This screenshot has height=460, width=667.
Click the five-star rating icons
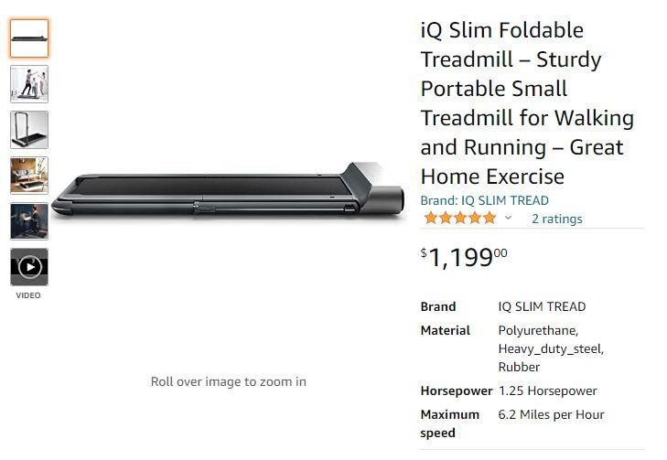coord(459,219)
